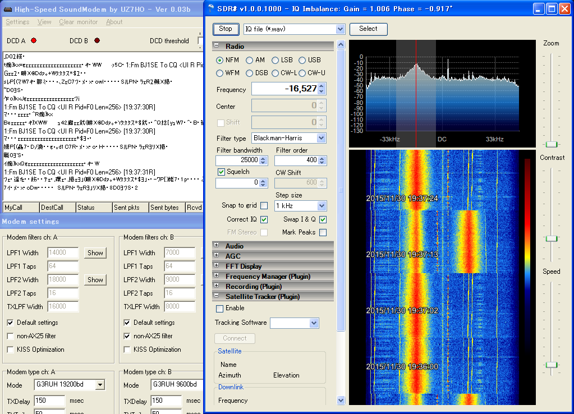Open the Tracking Software dropdown
Image resolution: width=574 pixels, height=414 pixels.
coord(314,323)
